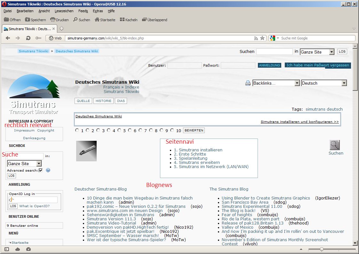359x254 pixels.
Task: Click the ANMELDUNG login button
Action: (x=269, y=65)
